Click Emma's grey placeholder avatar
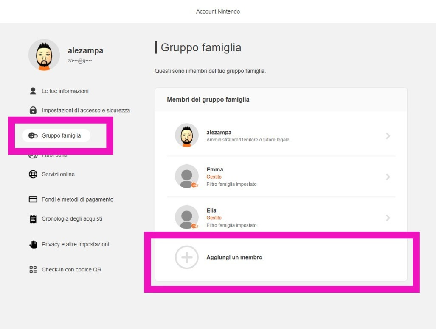Image resolution: width=436 pixels, height=329 pixels. click(186, 177)
